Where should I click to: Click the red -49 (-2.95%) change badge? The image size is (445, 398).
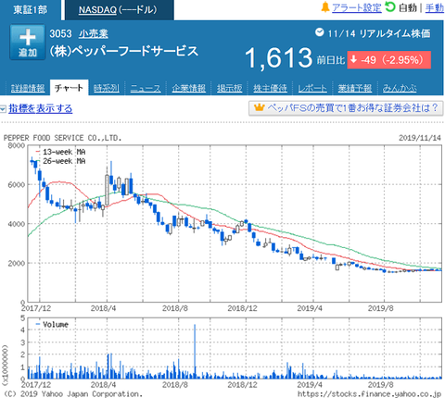coord(388,60)
